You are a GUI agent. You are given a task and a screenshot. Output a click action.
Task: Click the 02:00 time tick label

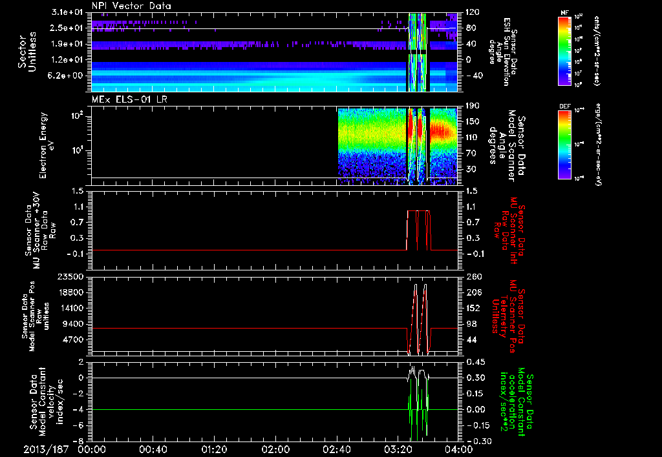point(275,449)
